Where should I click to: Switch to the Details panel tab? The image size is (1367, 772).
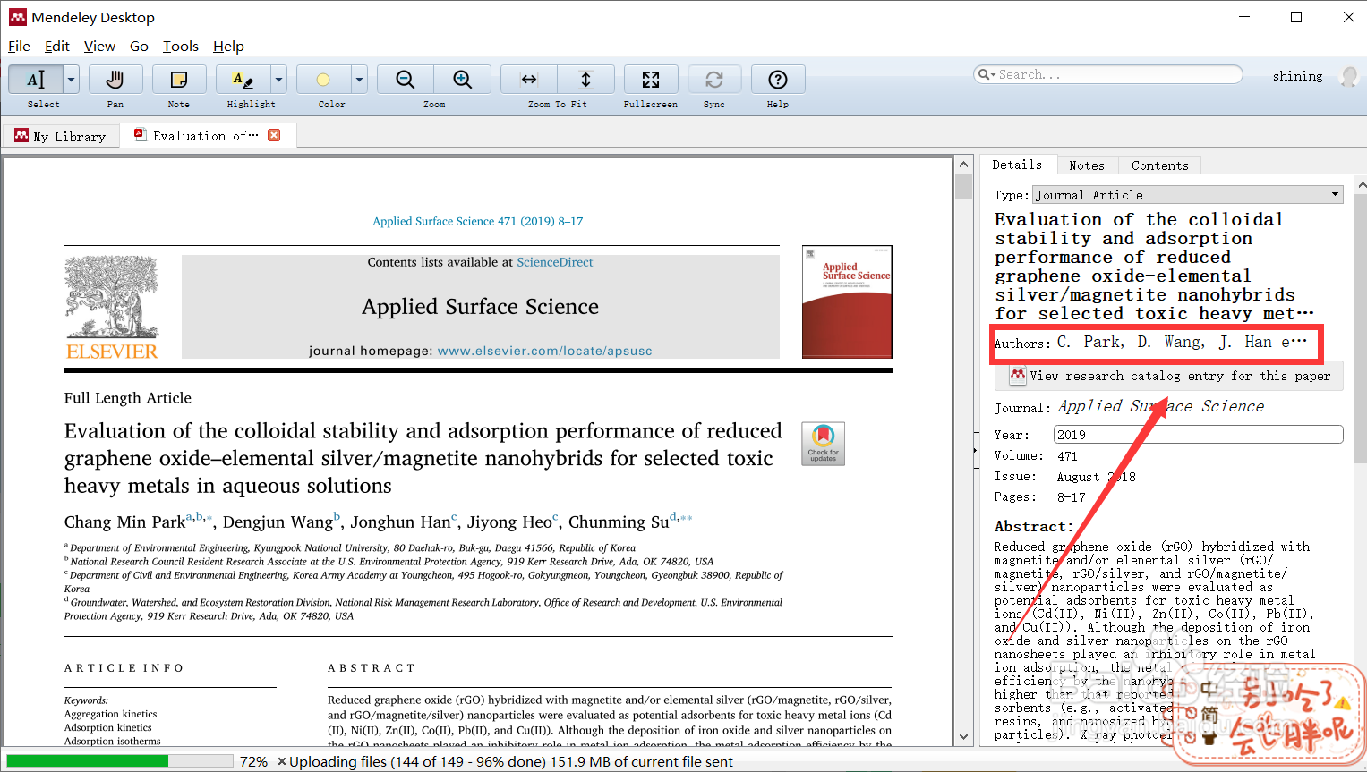point(1017,165)
